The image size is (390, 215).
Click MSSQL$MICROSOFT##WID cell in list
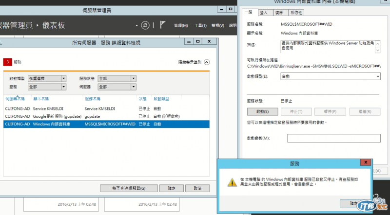tap(110, 124)
